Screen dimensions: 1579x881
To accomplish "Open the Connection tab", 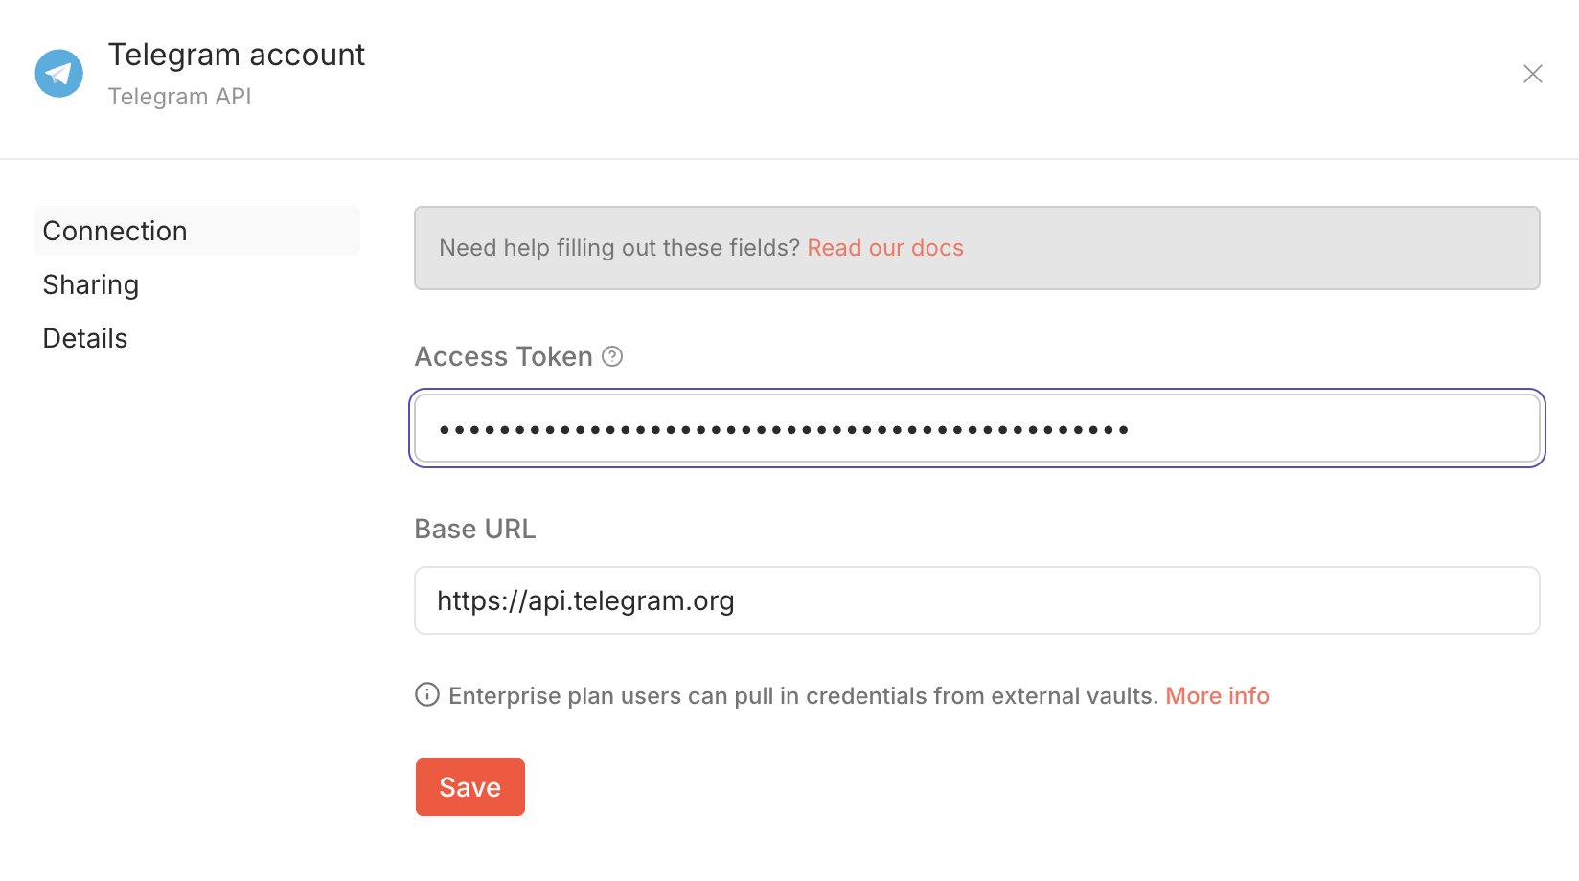I will click(x=115, y=231).
